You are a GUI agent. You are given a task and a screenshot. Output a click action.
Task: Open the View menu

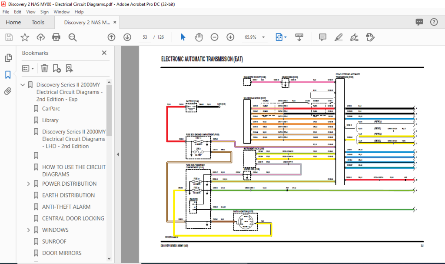[x=30, y=12]
